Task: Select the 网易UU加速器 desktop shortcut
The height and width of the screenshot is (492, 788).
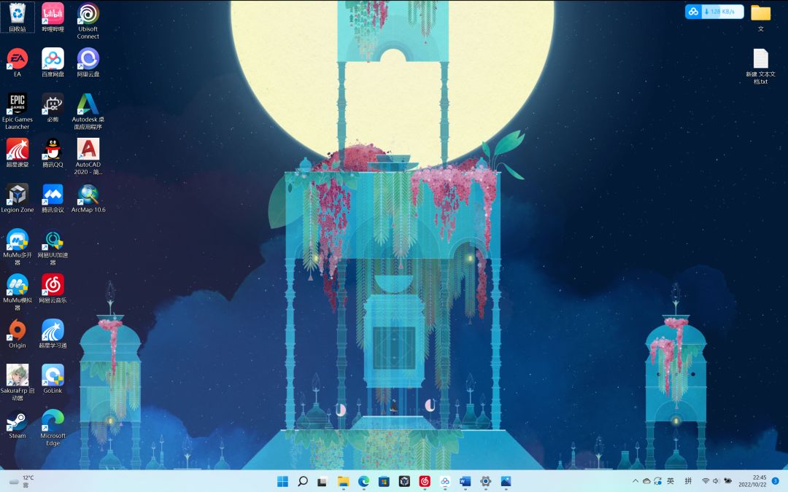Action: 53,247
